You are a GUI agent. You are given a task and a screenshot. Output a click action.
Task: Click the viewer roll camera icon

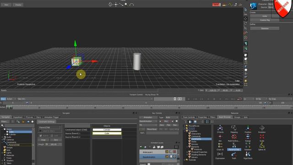tap(132, 4)
